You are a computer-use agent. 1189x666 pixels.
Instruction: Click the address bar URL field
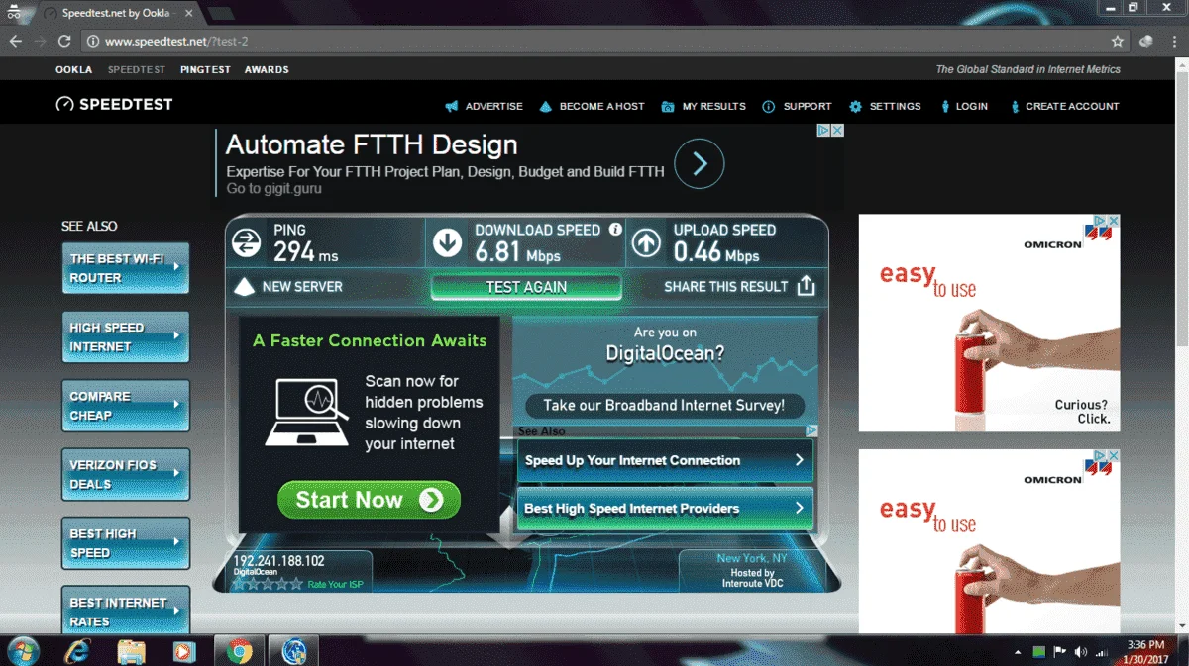[594, 42]
